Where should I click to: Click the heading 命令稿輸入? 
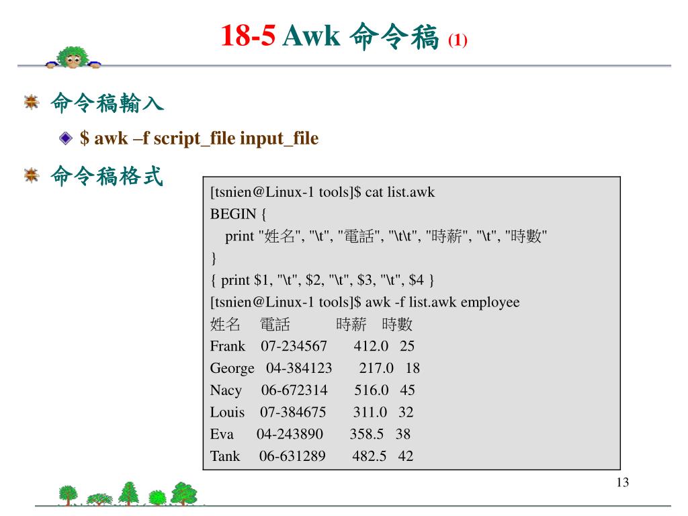pos(107,103)
